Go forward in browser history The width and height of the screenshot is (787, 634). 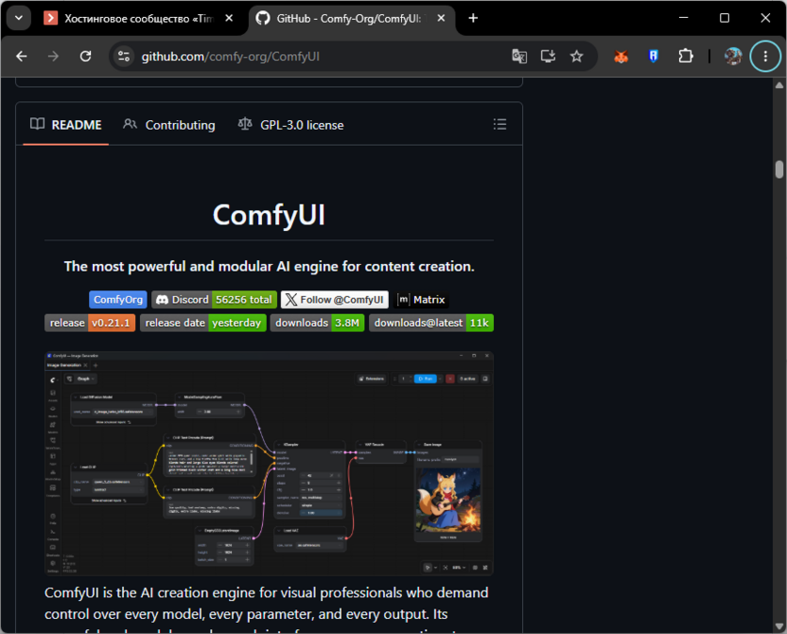[x=53, y=56]
